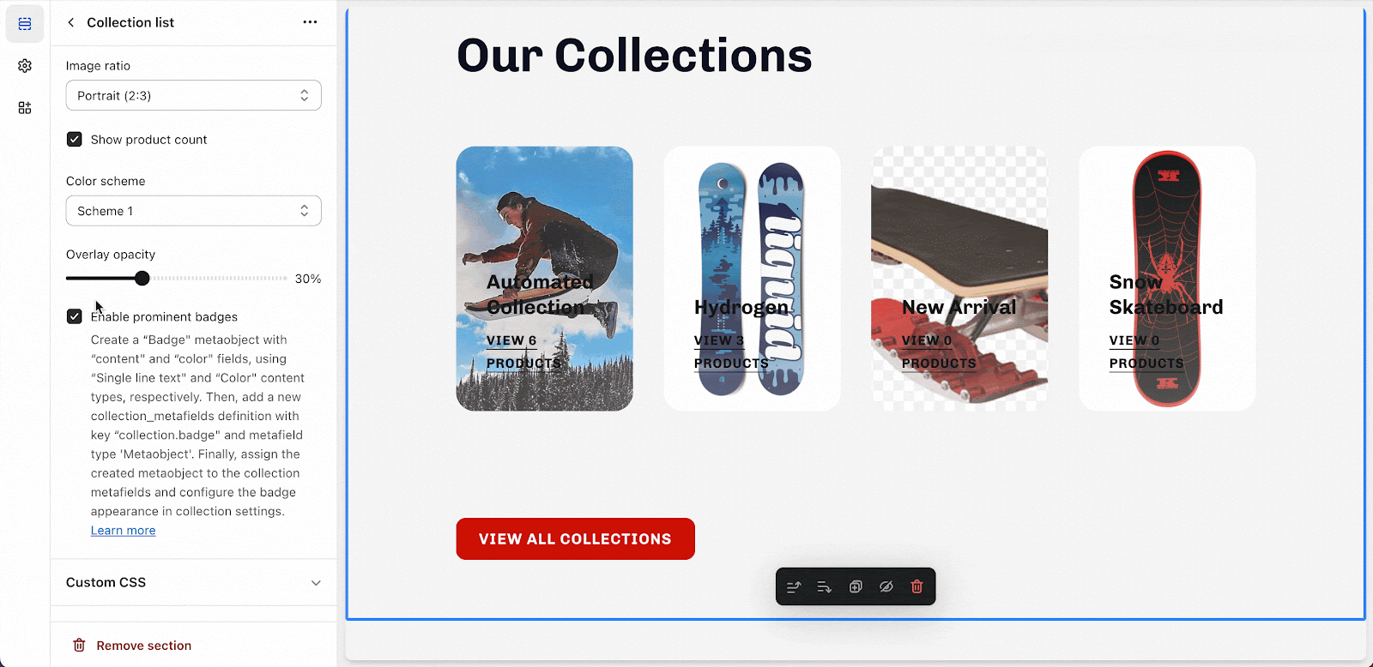This screenshot has width=1373, height=667.
Task: Move section up in floating toolbar
Action: tap(794, 586)
